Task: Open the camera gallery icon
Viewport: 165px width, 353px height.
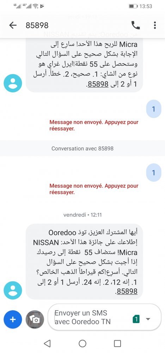Action: 35,319
